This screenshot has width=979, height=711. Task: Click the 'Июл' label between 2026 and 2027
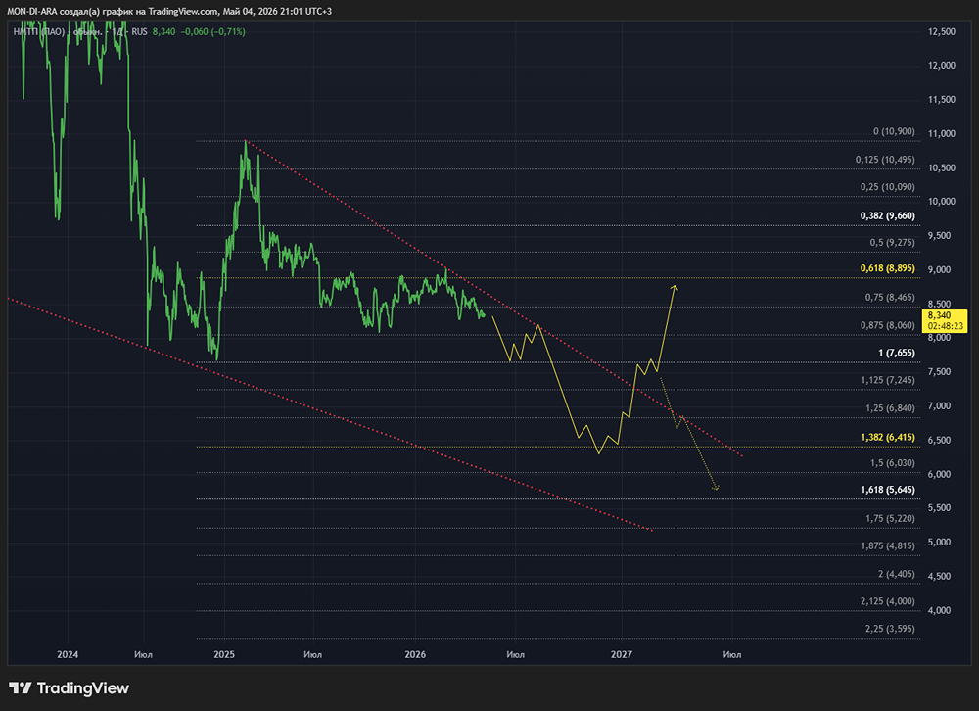coord(515,654)
